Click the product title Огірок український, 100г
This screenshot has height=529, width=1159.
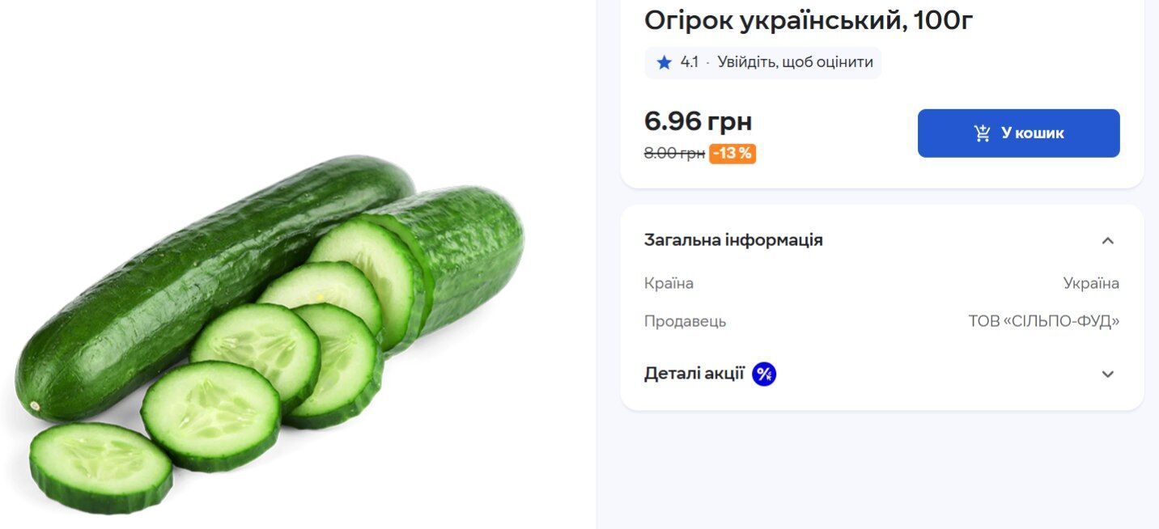click(x=809, y=19)
